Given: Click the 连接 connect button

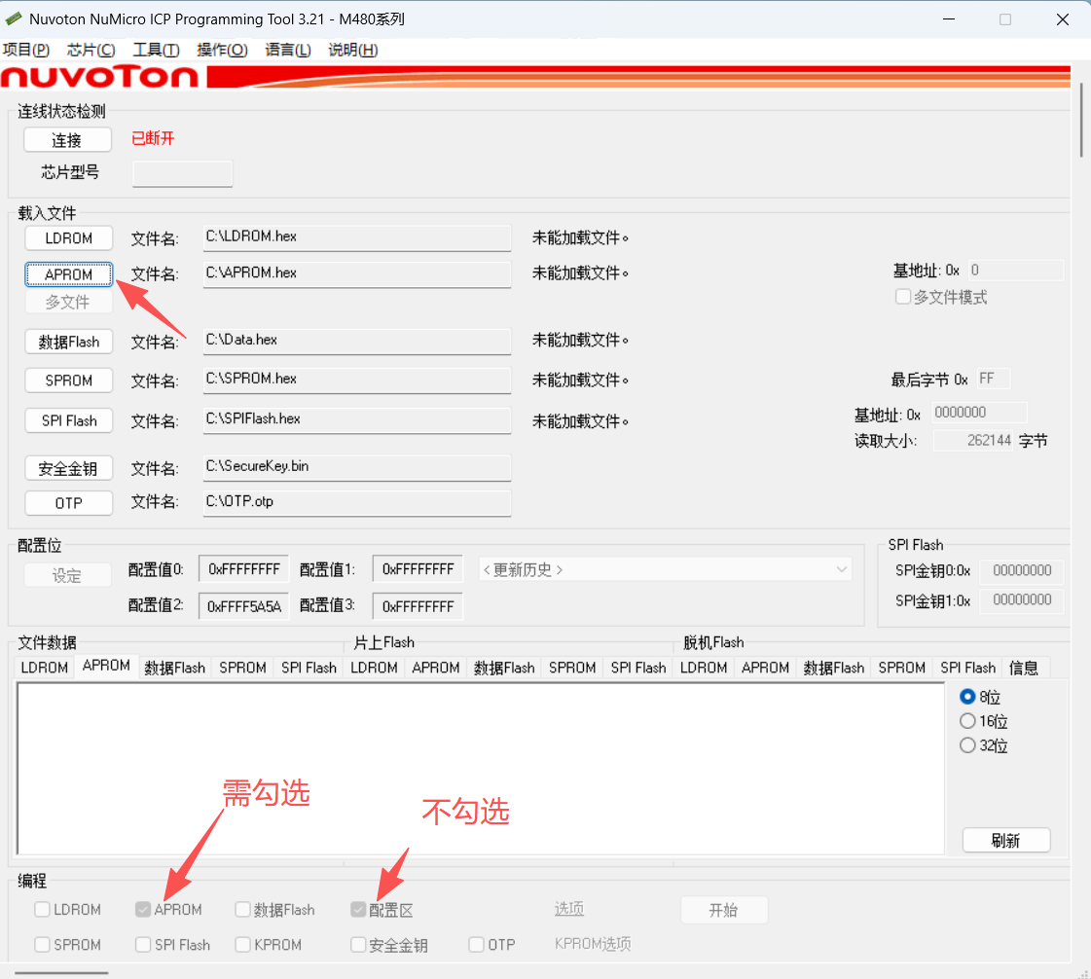Looking at the screenshot, I should (x=67, y=140).
